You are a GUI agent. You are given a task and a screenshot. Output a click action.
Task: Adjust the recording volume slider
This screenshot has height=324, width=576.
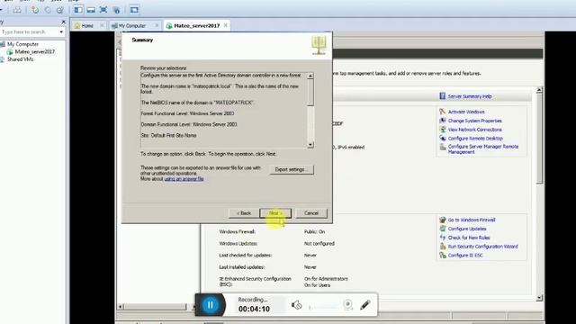point(324,306)
